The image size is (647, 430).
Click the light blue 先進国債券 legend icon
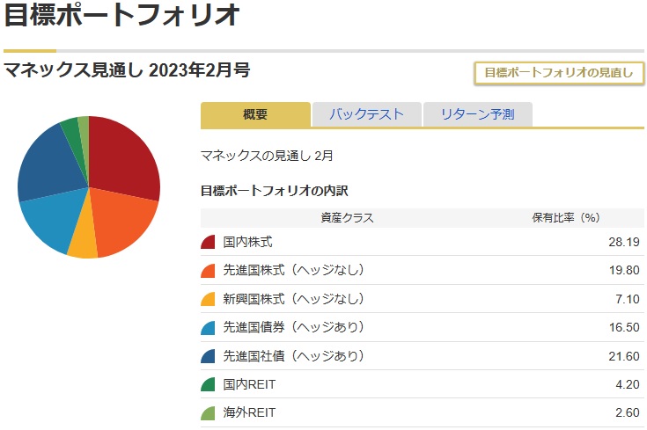[209, 327]
